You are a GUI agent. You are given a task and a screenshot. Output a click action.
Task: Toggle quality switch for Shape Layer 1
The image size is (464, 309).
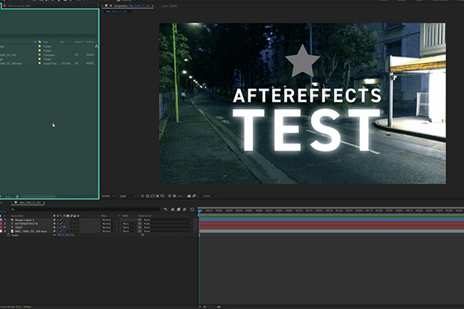coord(61,220)
